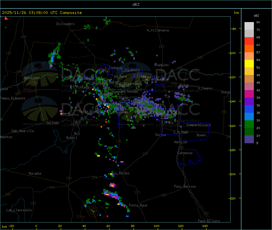Image resolution: width=272 pixels, height=230 pixels.
Task: Click the 5 dBZ purple legend swatch
Action: click(249, 139)
